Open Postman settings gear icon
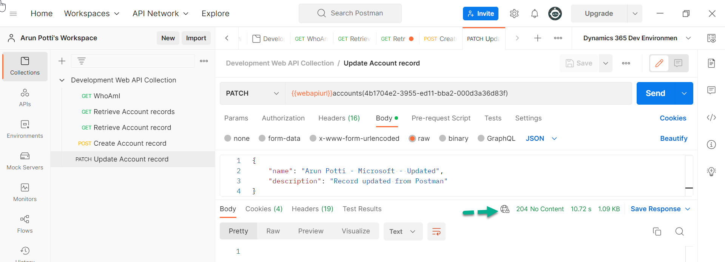This screenshot has width=725, height=262. 514,14
